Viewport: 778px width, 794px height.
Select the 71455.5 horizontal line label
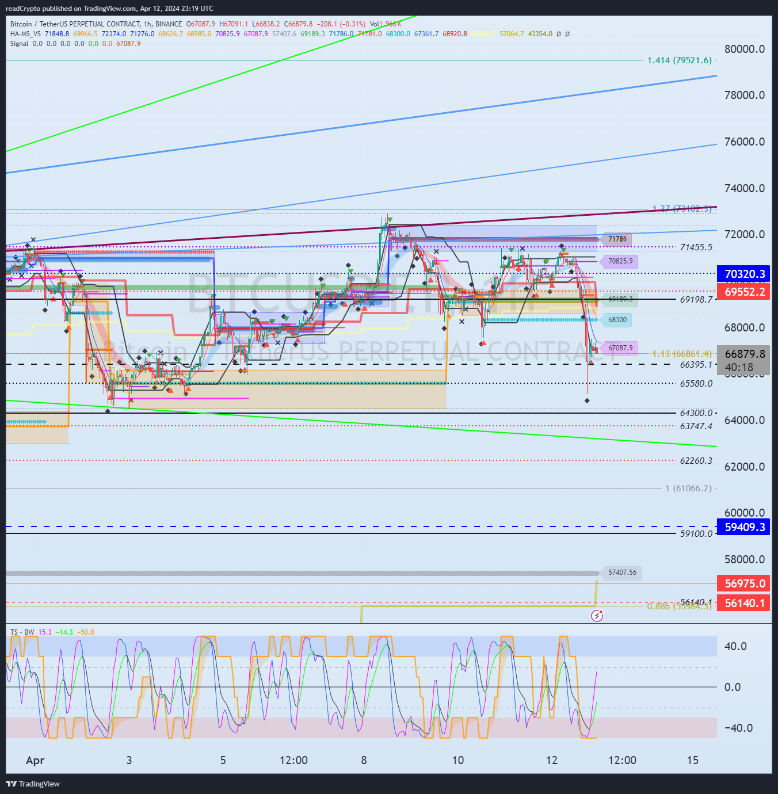point(696,247)
